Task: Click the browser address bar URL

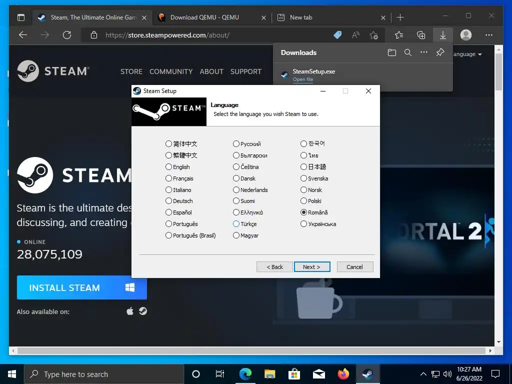Action: click(167, 35)
